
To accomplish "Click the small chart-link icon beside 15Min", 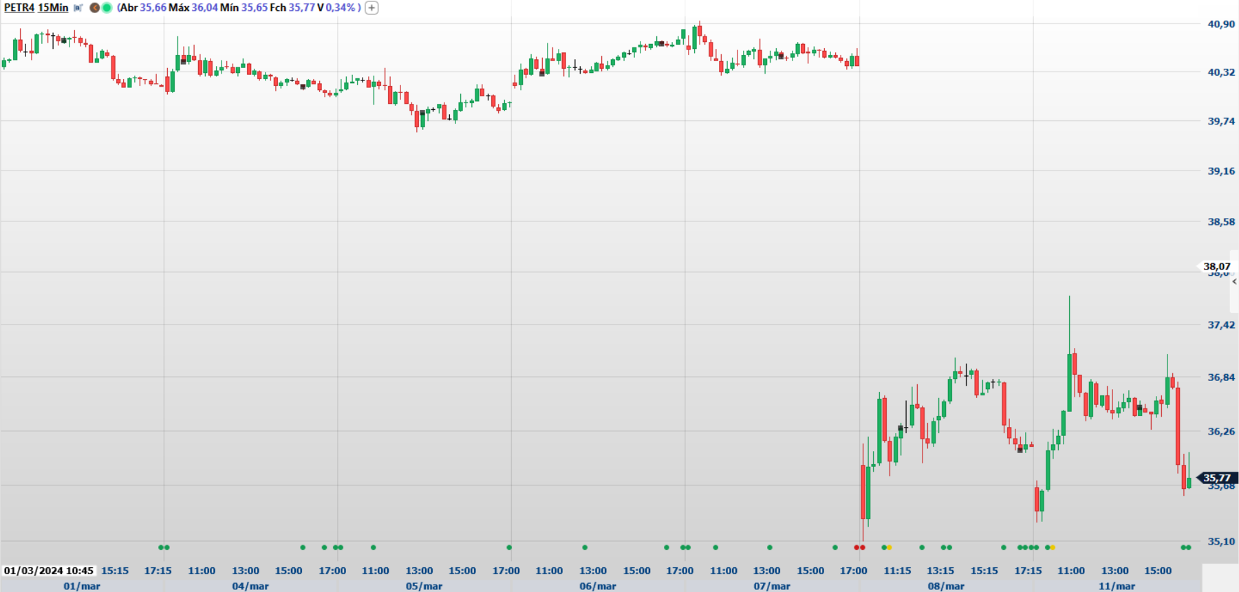I will coord(78,8).
